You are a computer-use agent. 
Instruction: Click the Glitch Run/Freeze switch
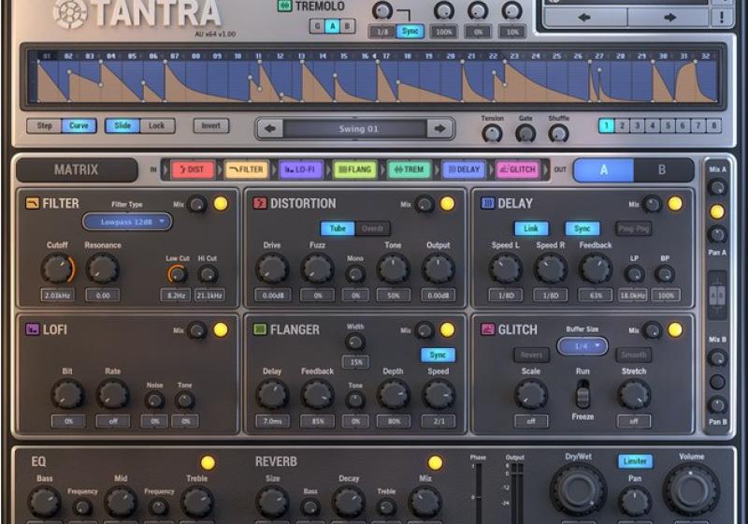pyautogui.click(x=583, y=394)
